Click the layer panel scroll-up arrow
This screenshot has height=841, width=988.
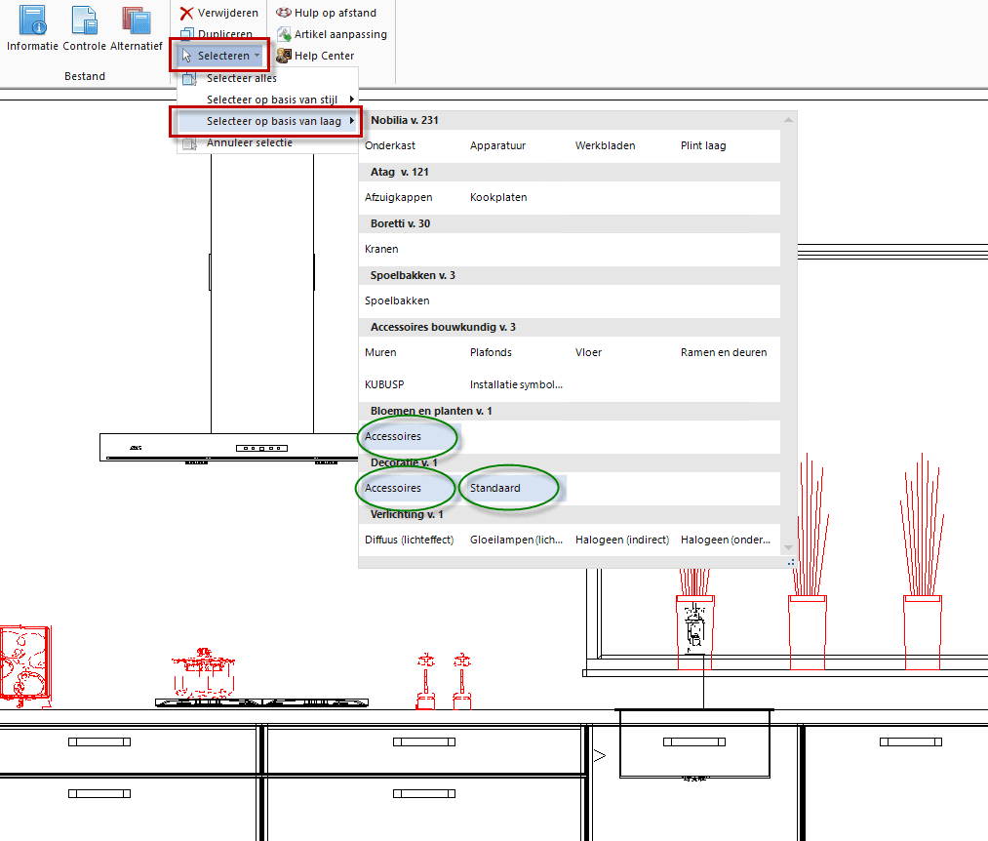789,119
